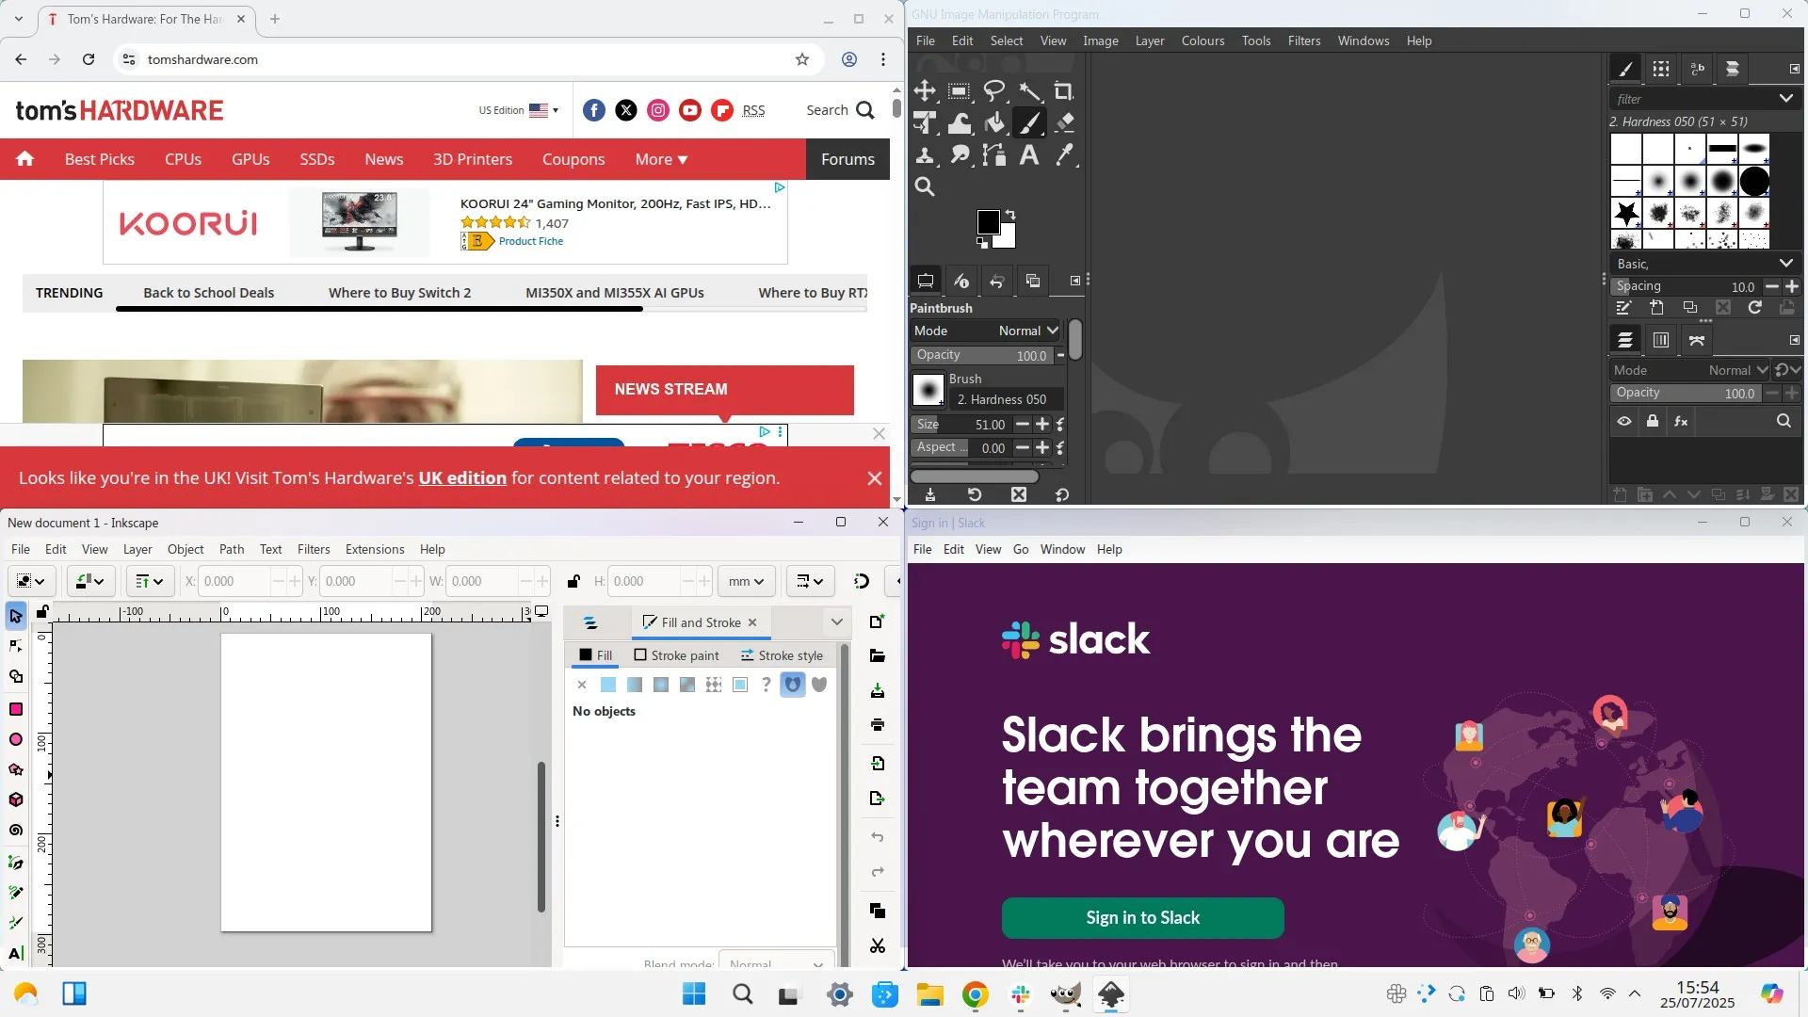Choose the Ellipse tool in Inkscape
Viewport: 1808px width, 1017px height.
point(16,739)
